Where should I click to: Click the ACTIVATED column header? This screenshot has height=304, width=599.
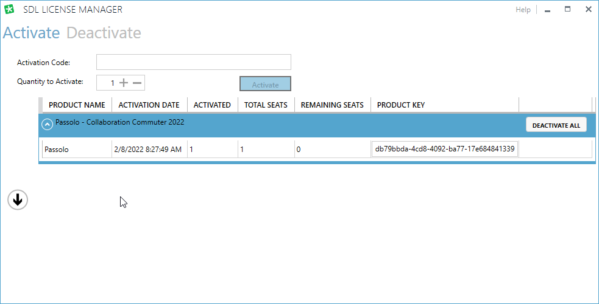(x=212, y=105)
